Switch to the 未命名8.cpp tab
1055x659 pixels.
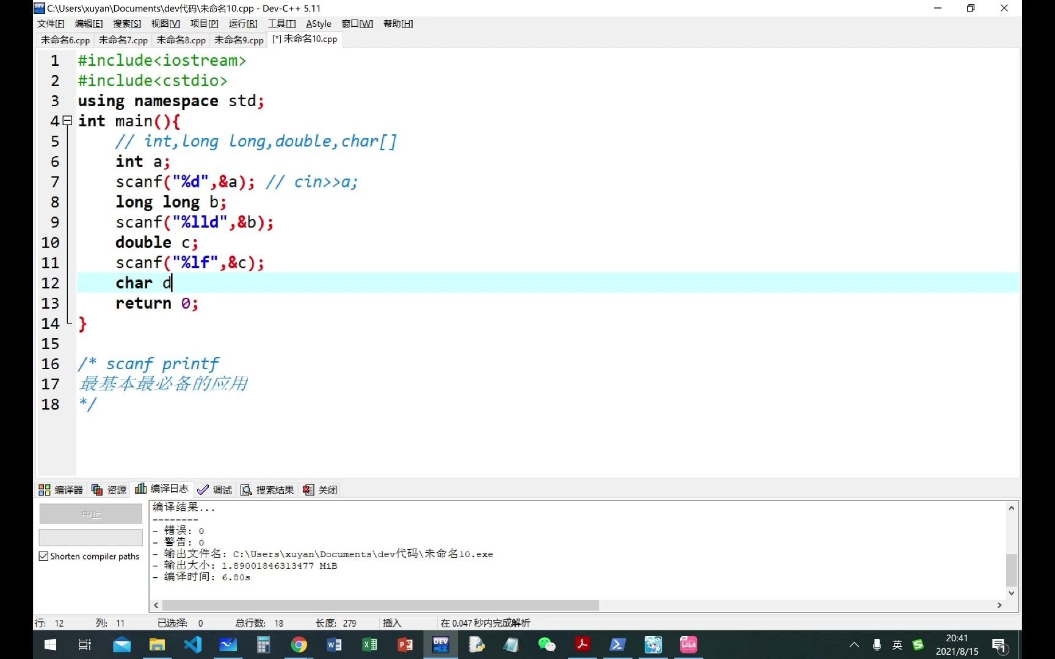click(x=181, y=40)
